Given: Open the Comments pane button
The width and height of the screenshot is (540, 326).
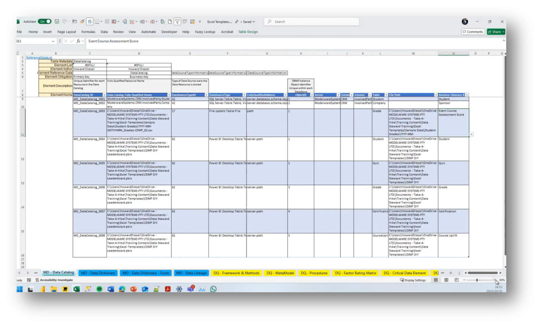Looking at the screenshot, I should pos(473,32).
